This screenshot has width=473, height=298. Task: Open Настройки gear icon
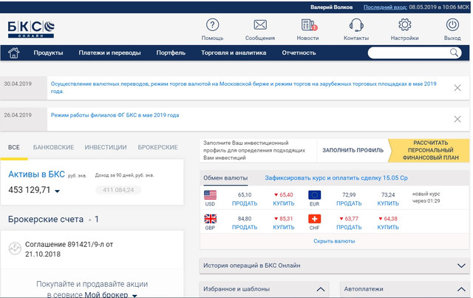coord(404,26)
